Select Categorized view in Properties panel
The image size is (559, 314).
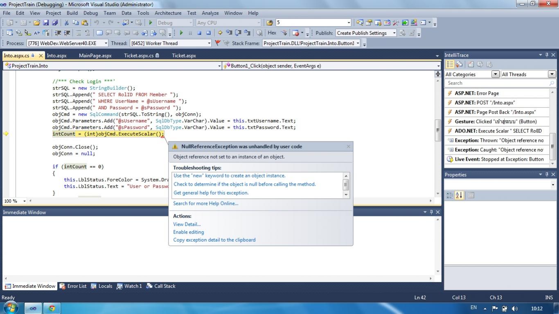tap(449, 195)
